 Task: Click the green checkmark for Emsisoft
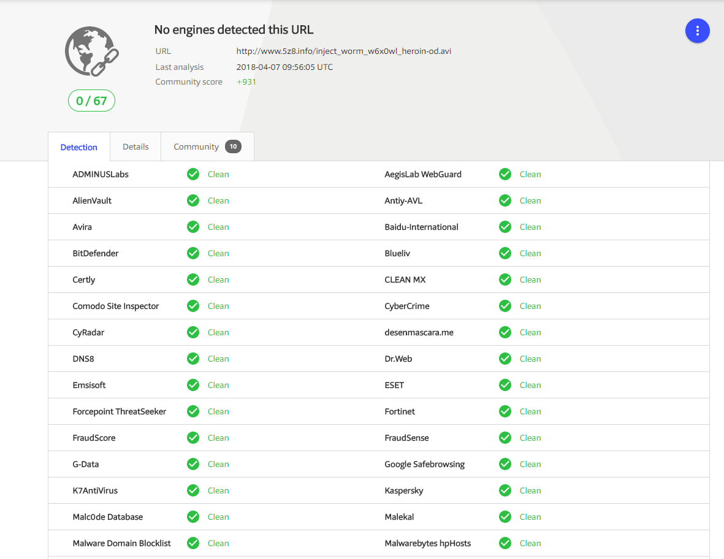[193, 384]
